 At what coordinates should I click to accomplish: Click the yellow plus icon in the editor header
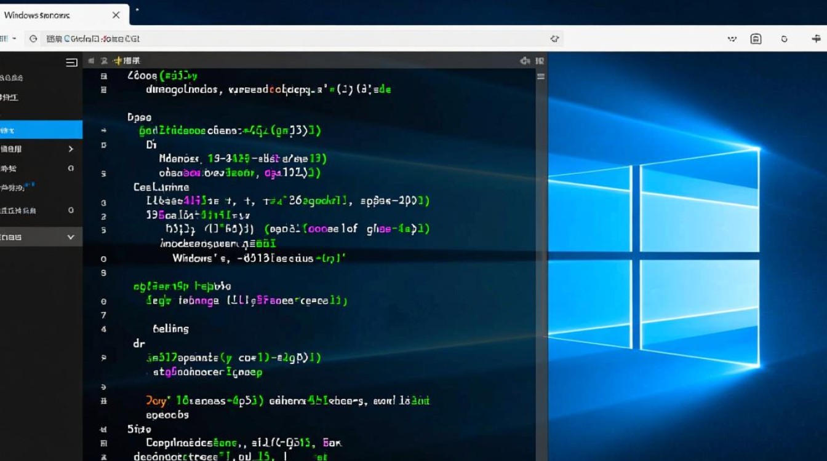point(117,61)
